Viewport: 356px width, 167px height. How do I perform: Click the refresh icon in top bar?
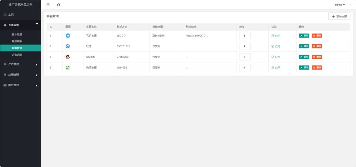tap(58, 5)
